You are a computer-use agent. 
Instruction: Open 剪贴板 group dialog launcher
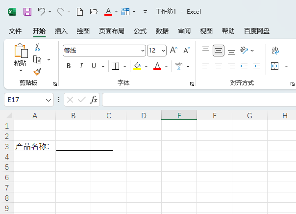click(55, 84)
